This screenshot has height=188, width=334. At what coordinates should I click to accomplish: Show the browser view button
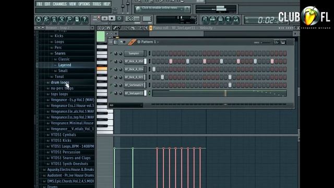point(228,19)
